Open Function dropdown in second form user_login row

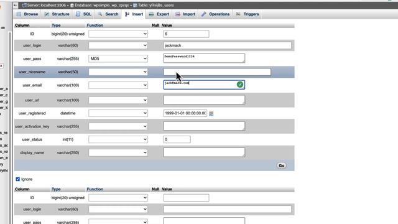point(118,209)
